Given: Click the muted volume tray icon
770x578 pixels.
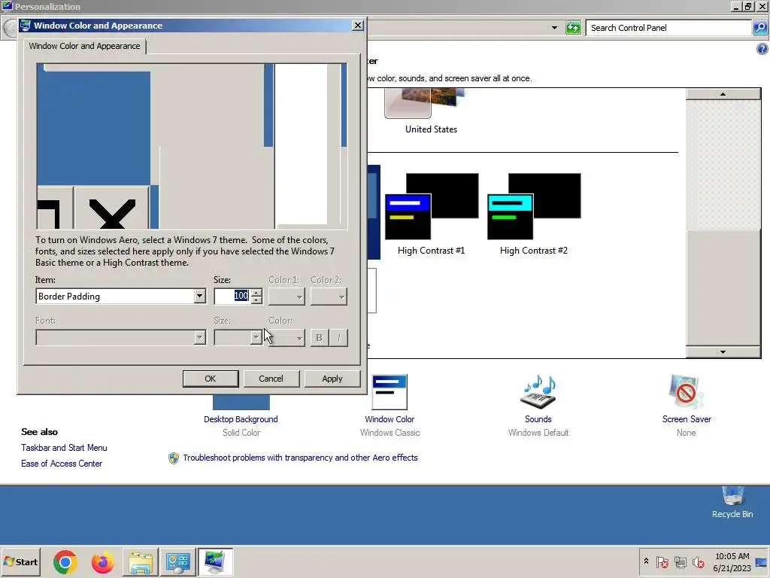Looking at the screenshot, I should coord(698,561).
